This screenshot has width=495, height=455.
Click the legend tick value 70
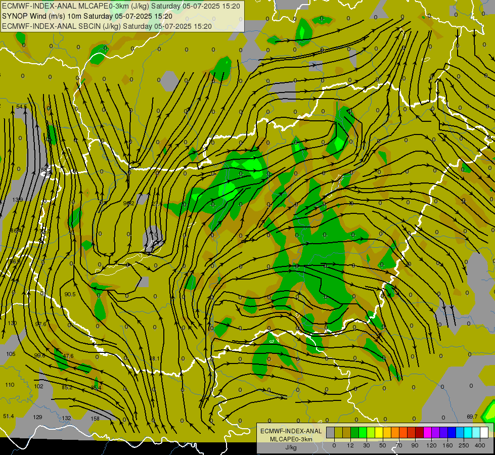click(x=399, y=445)
